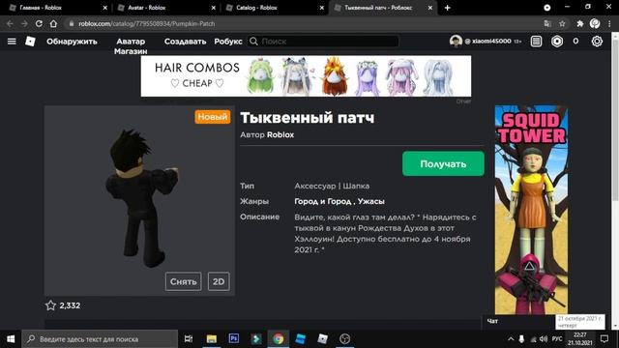
Task: Click the browser home icon
Action: [x=53, y=23]
